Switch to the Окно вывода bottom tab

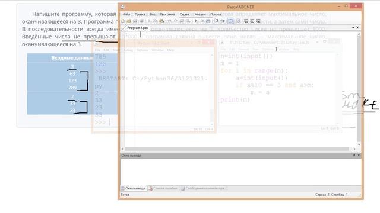tap(134, 188)
